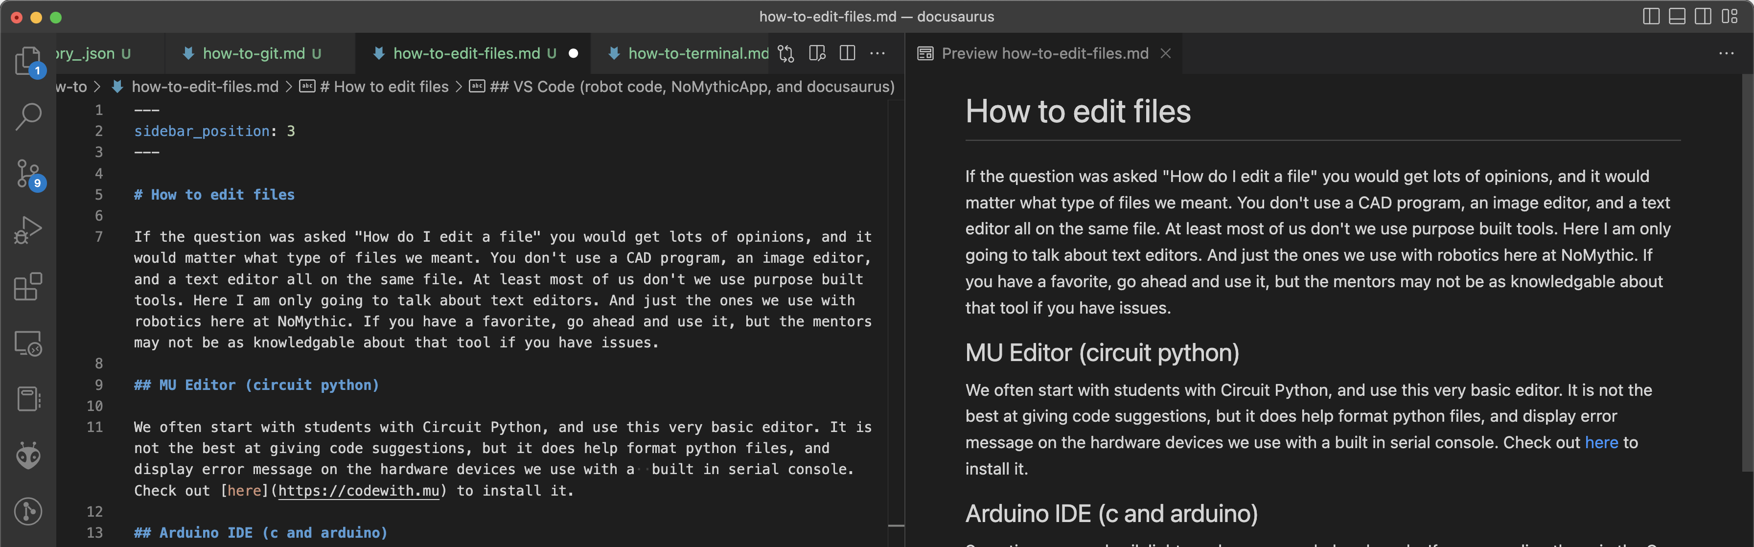Viewport: 1754px width, 547px height.
Task: Open the Extensions view
Action: coord(28,286)
